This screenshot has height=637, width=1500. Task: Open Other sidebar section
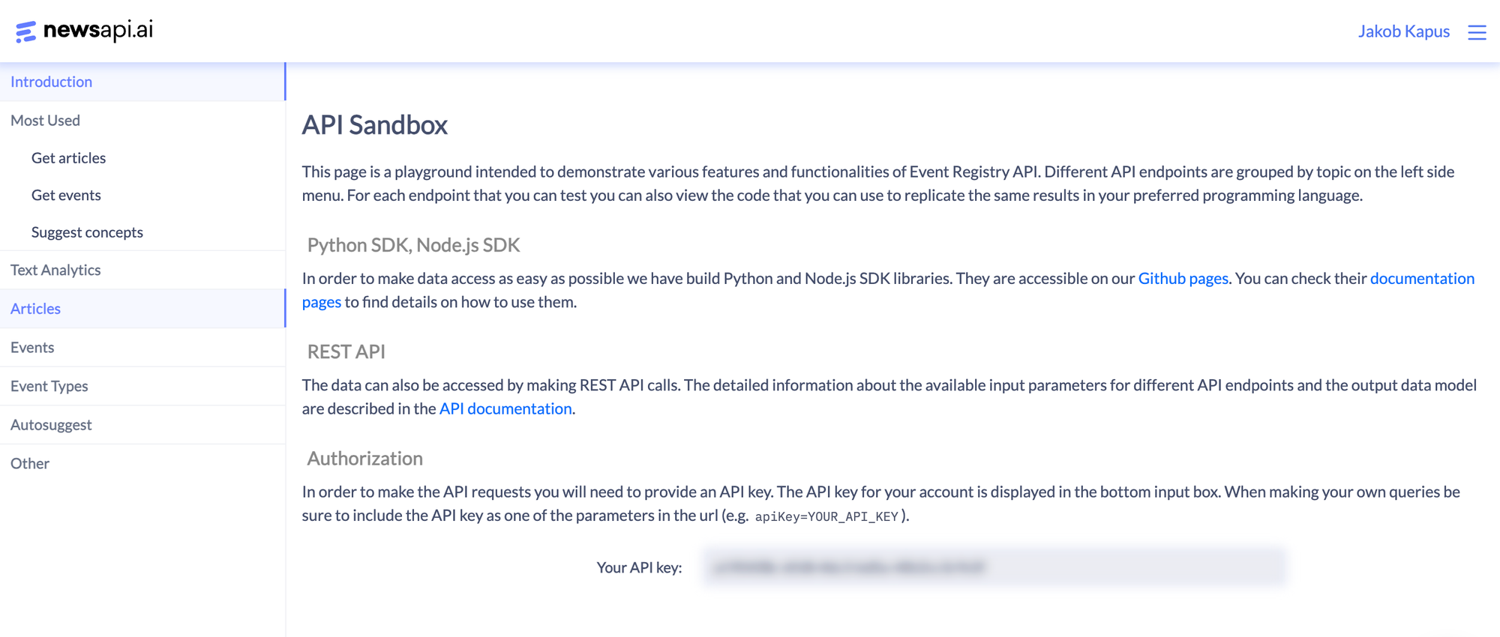pyautogui.click(x=142, y=463)
